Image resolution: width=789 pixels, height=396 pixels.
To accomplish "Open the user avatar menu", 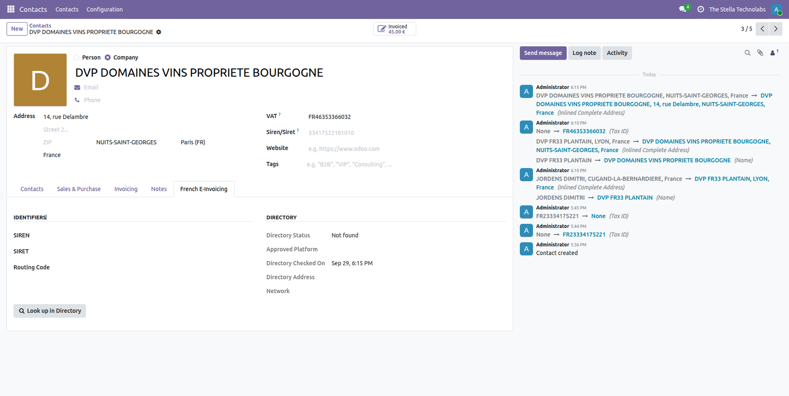I will click(x=777, y=9).
